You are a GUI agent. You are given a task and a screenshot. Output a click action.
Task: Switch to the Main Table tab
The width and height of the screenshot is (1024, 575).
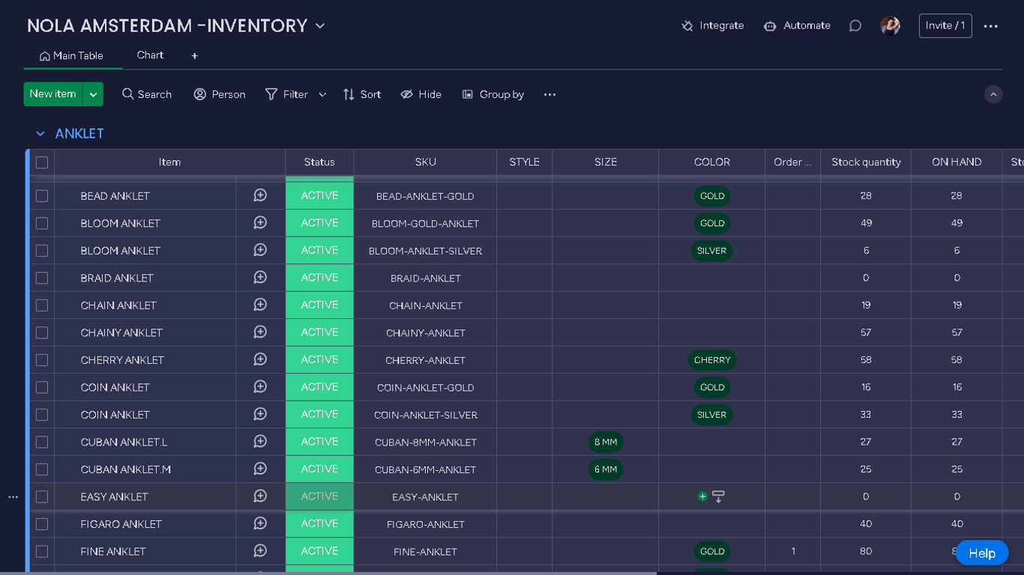pyautogui.click(x=72, y=55)
